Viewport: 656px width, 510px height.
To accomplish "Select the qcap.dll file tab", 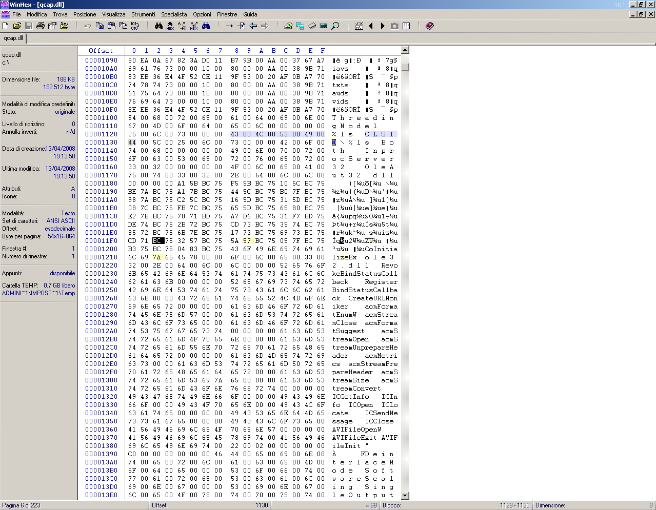I will click(x=13, y=38).
